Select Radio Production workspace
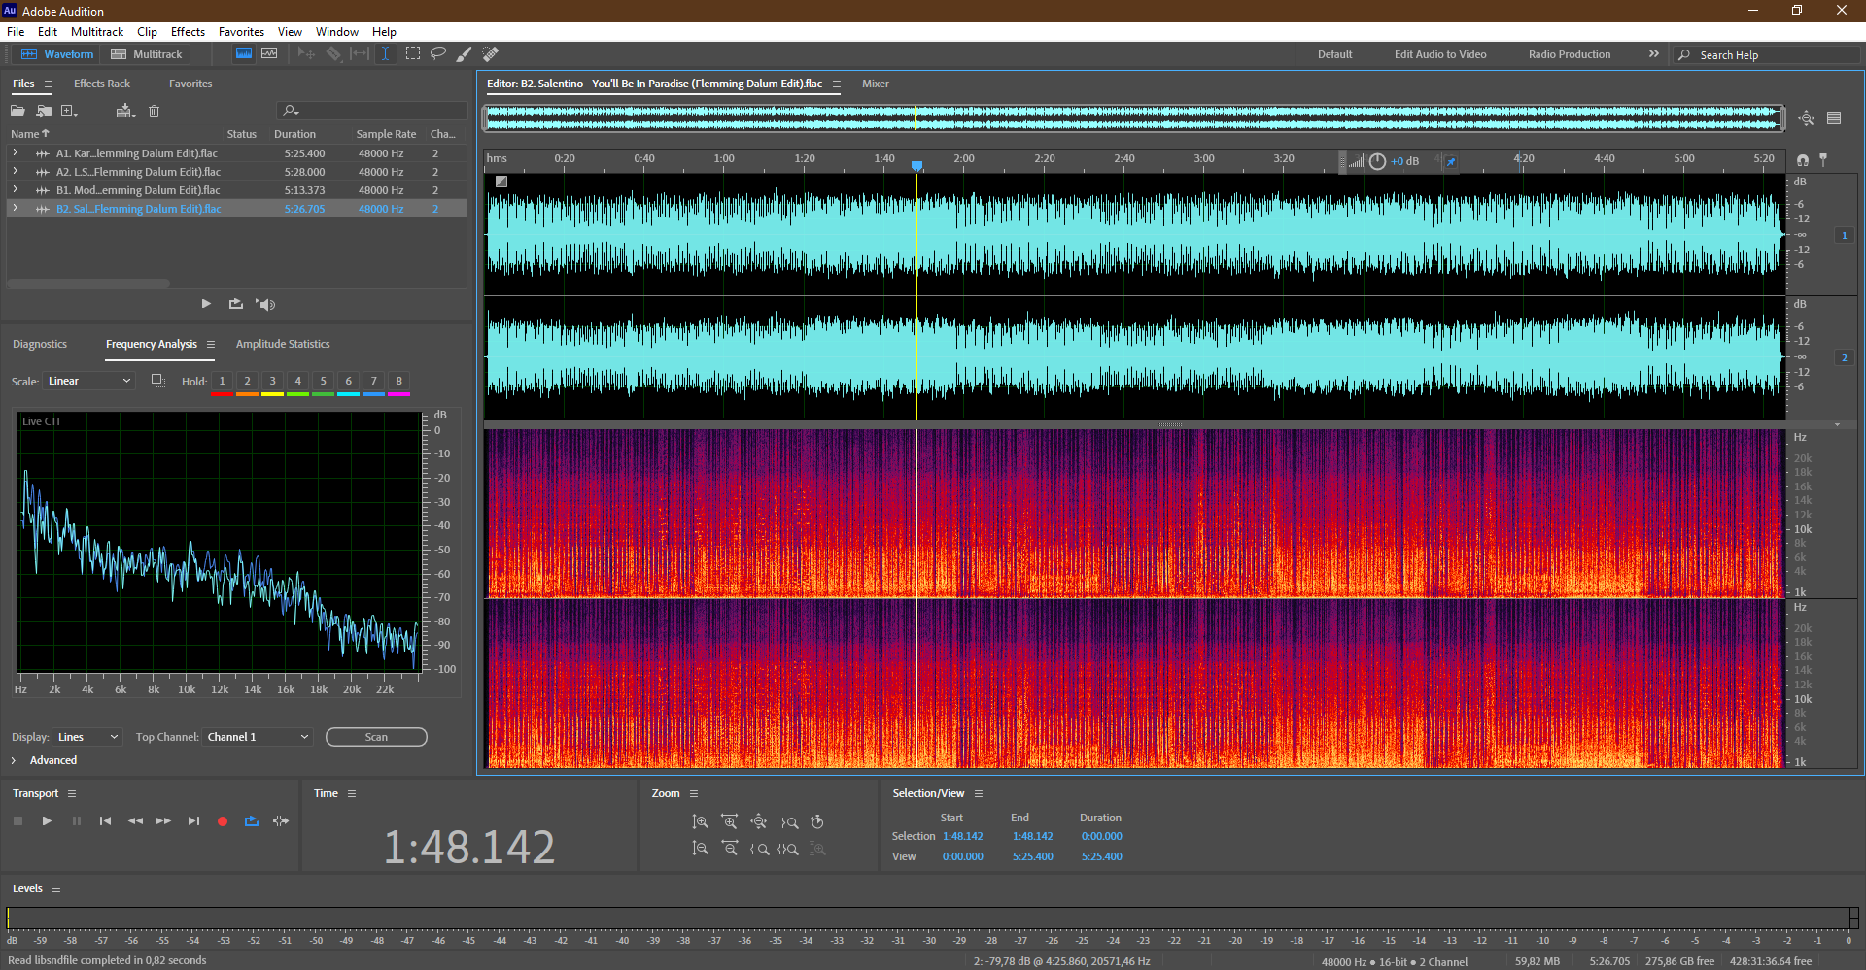 pyautogui.click(x=1570, y=54)
